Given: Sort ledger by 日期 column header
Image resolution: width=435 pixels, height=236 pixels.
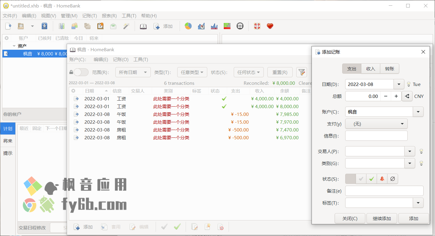Looking at the screenshot, I should 96,91.
